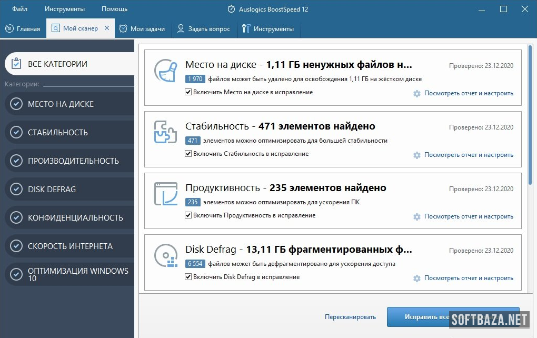Click the checkmark icon beside КОНФИДЕНЦИАЛЬНОСТЬ
The image size is (537, 338).
tap(16, 218)
